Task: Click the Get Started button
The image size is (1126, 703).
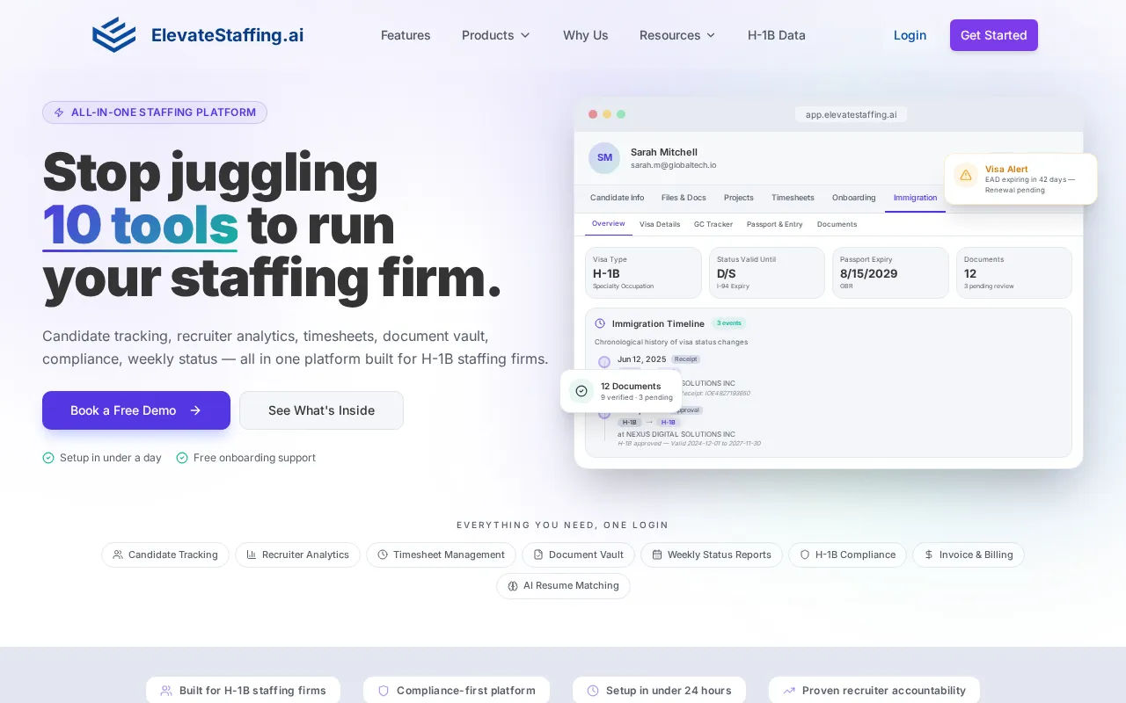Action: click(994, 35)
